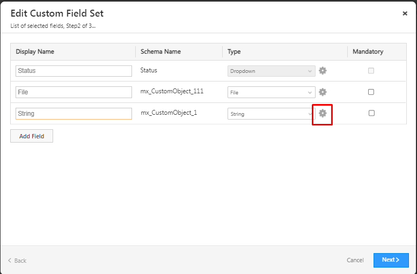The height and width of the screenshot is (274, 417).
Task: Open the Dropdown type selector for Status
Action: 271,71
